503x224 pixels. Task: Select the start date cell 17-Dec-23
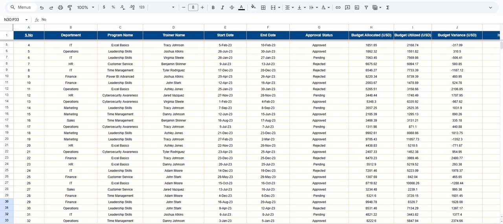click(225, 70)
